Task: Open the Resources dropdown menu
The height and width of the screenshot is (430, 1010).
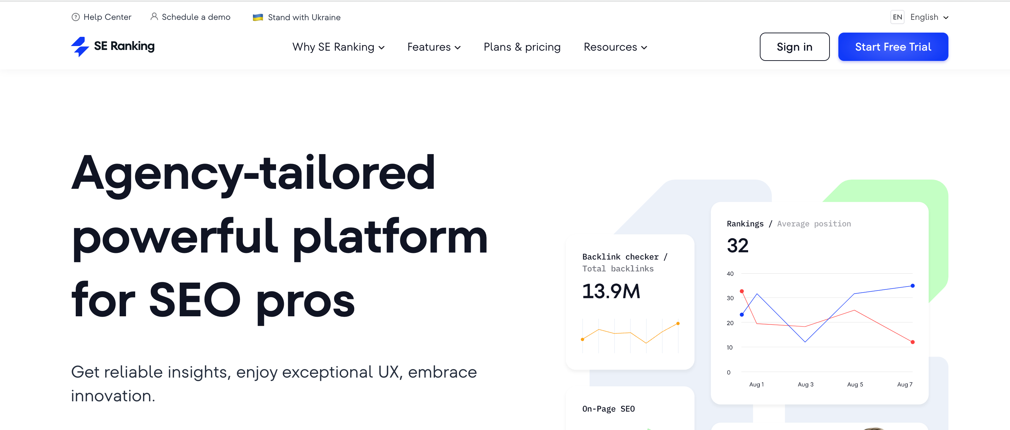Action: click(x=615, y=47)
